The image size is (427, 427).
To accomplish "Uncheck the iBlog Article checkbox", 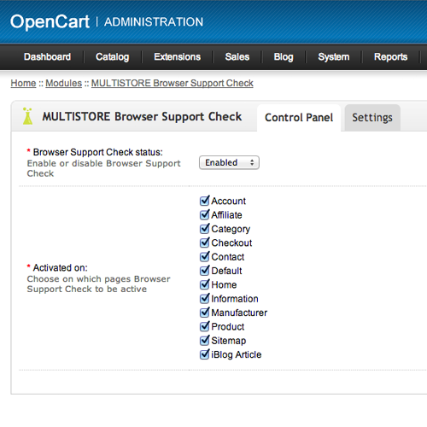I will (x=204, y=354).
